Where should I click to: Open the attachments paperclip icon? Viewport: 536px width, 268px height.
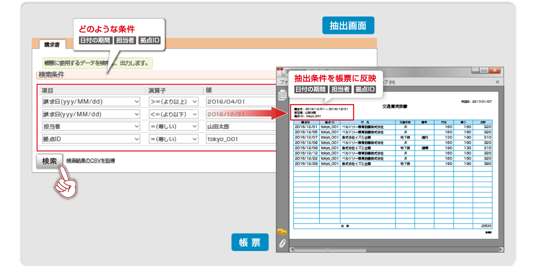point(282,243)
